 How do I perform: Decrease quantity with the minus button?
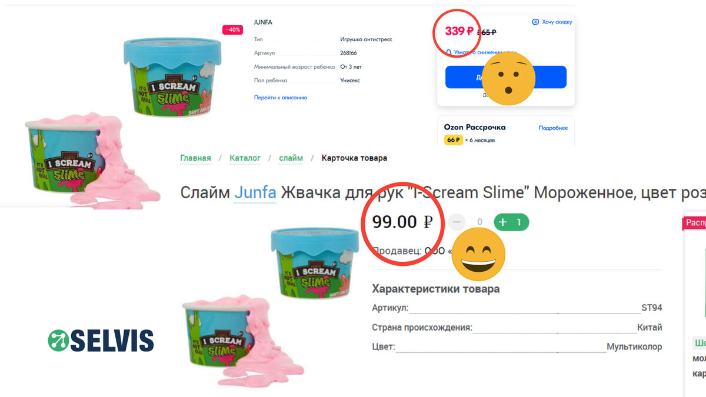pyautogui.click(x=457, y=222)
